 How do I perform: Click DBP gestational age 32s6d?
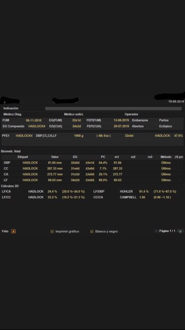click(x=75, y=162)
